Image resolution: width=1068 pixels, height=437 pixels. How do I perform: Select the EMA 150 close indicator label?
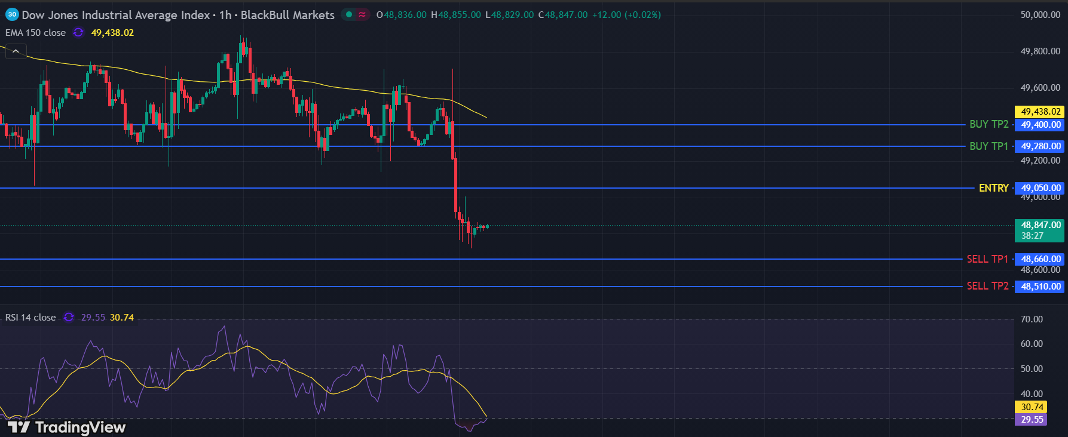click(36, 33)
